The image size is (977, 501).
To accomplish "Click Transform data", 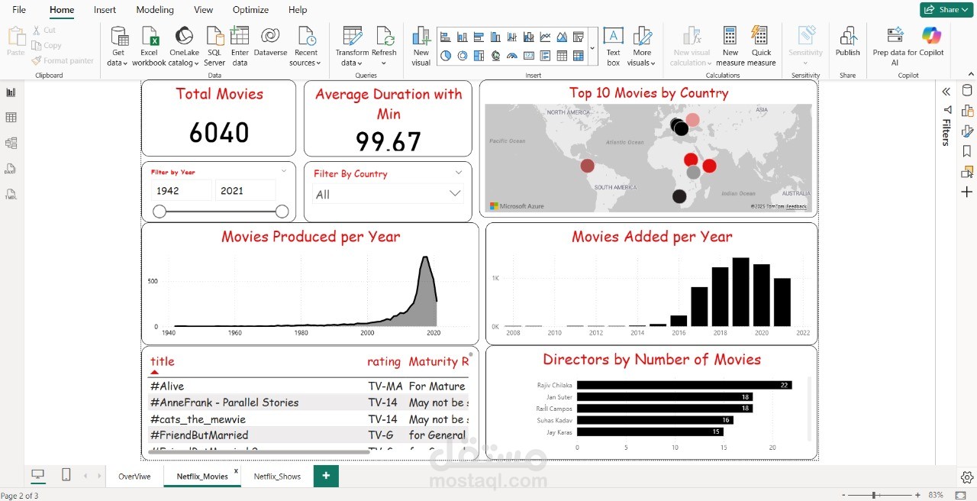I will pos(352,47).
